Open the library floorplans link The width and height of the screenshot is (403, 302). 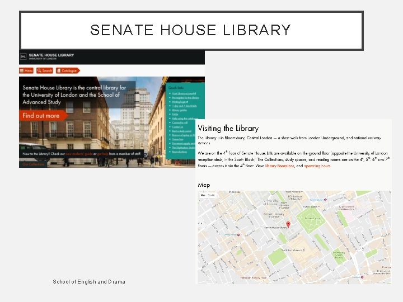[x=279, y=166]
